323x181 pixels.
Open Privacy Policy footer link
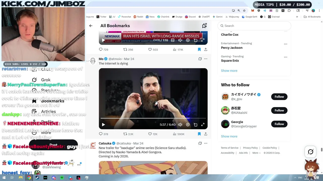click(x=250, y=148)
